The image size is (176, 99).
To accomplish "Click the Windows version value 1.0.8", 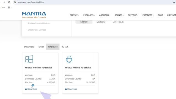I will click(53, 75).
